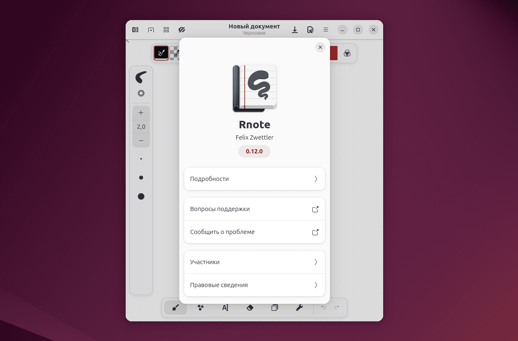The width and height of the screenshot is (518, 341).
Task: Choose the small stroke width dot
Action: [x=141, y=159]
